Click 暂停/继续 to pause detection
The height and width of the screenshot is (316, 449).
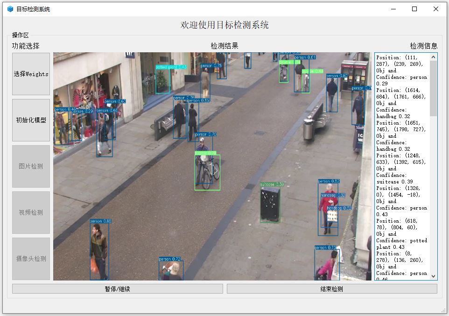(118, 289)
